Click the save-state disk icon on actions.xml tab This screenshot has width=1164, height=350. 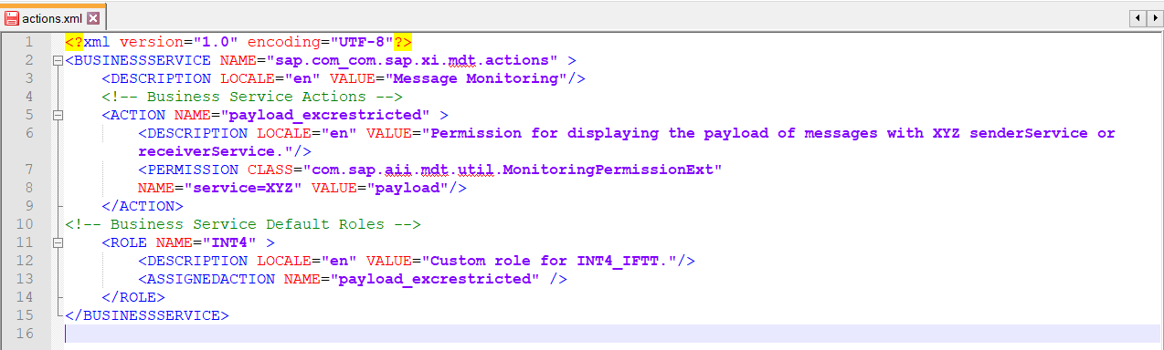coord(12,17)
